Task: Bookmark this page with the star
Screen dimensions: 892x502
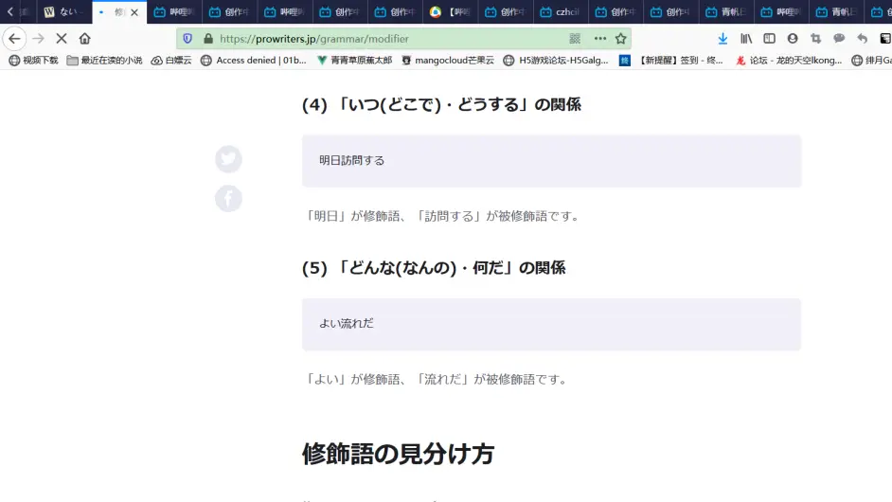Action: tap(620, 39)
